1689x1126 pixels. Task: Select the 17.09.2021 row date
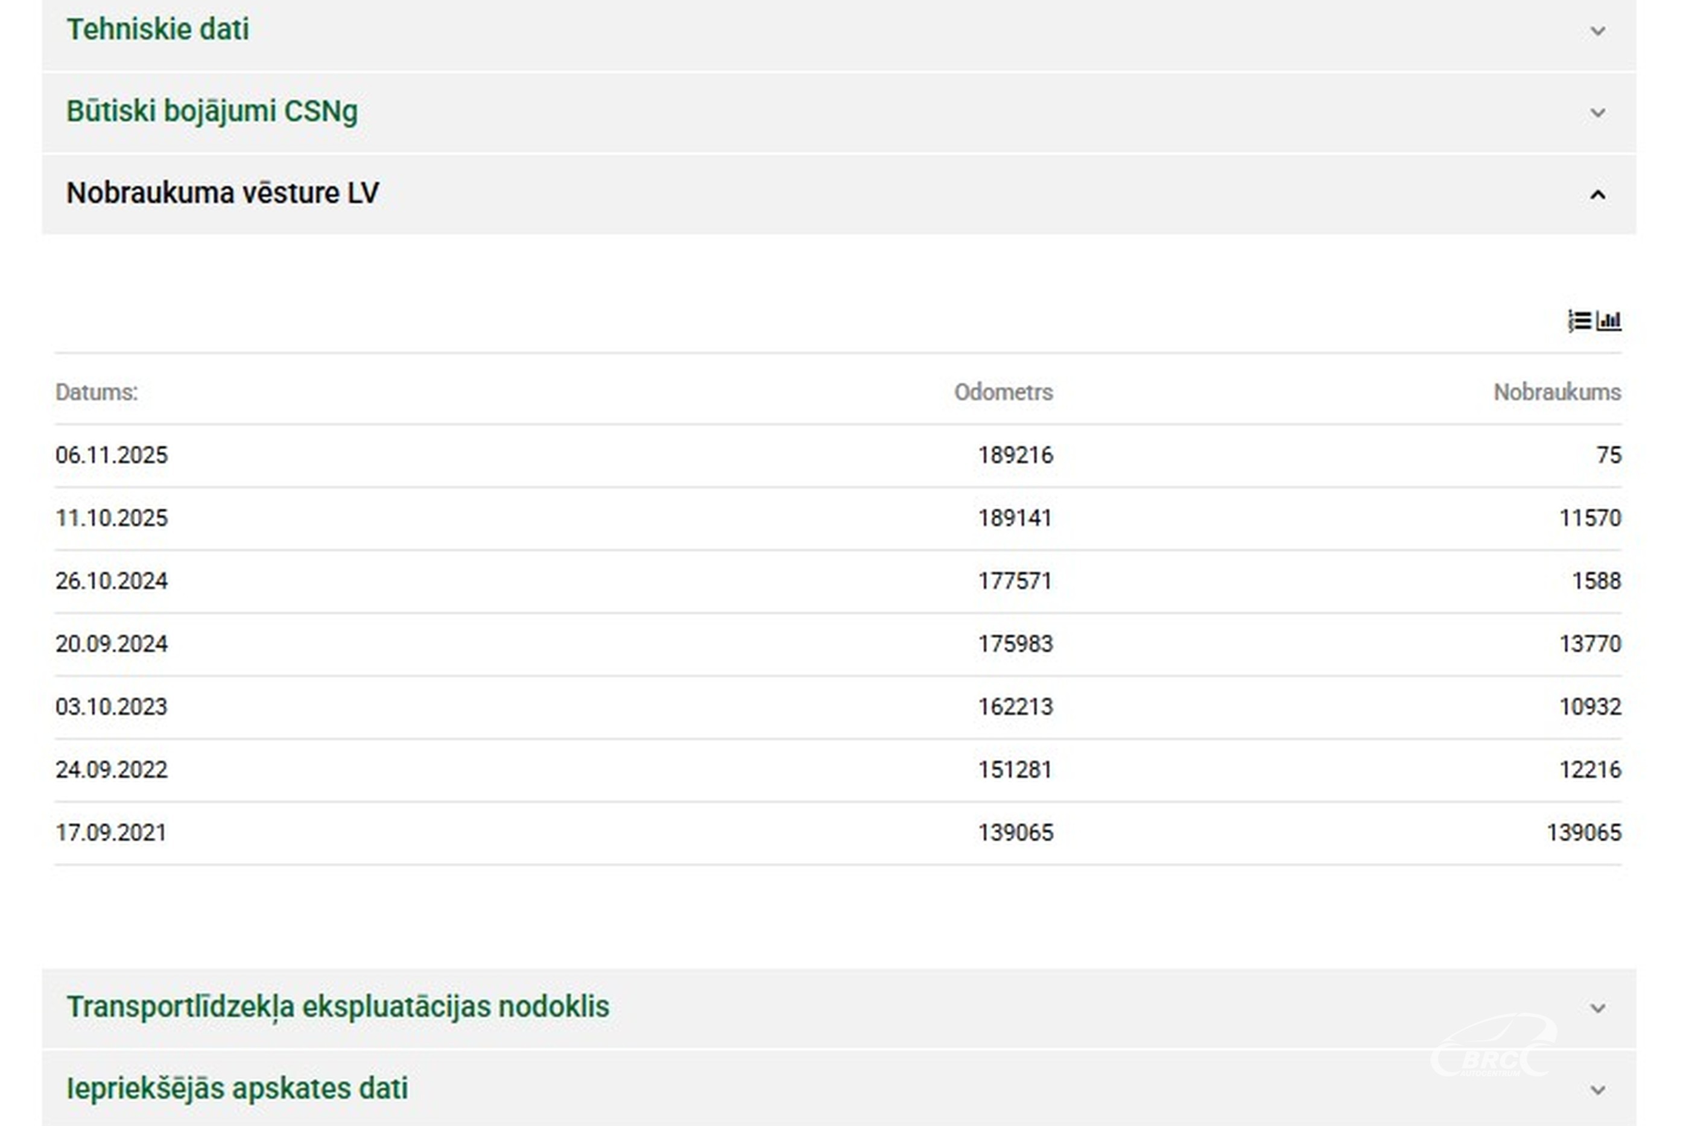(x=110, y=832)
